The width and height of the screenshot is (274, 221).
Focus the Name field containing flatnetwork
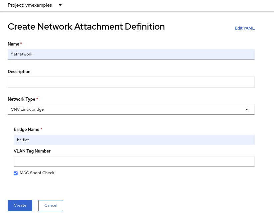click(x=131, y=54)
